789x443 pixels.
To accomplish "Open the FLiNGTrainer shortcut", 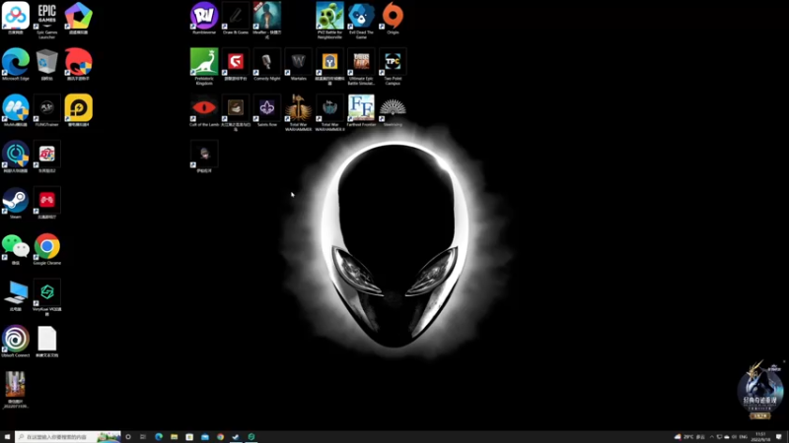I will [46, 110].
